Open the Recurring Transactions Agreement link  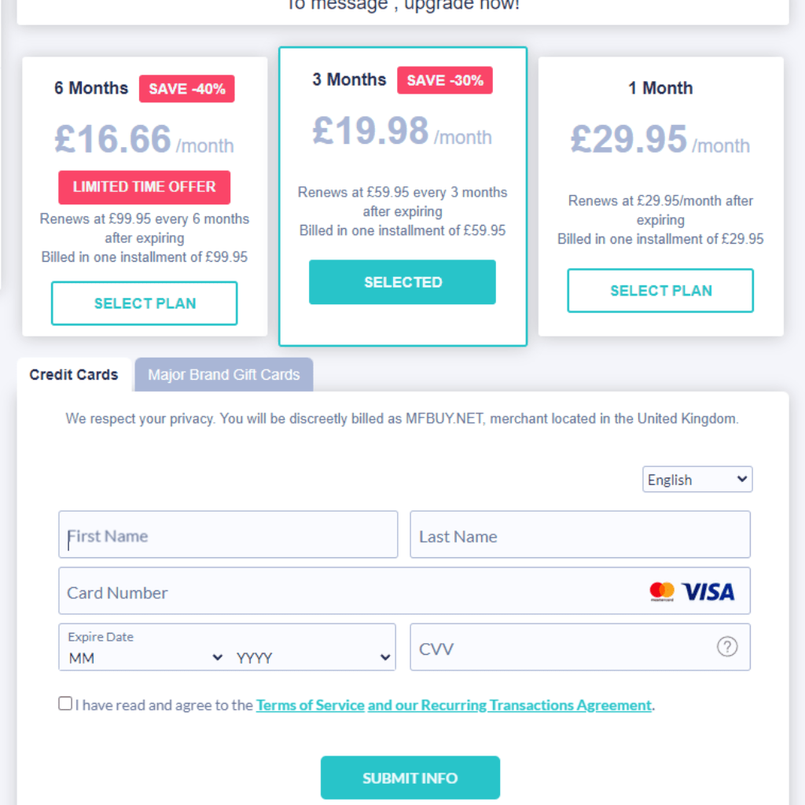pos(509,705)
